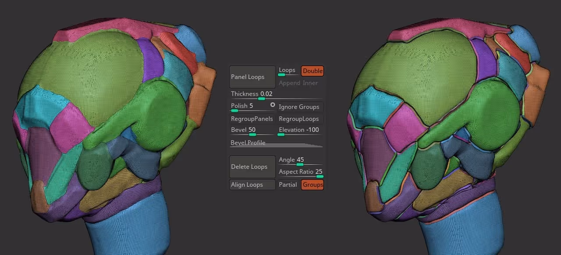Toggle the Inner option

310,83
